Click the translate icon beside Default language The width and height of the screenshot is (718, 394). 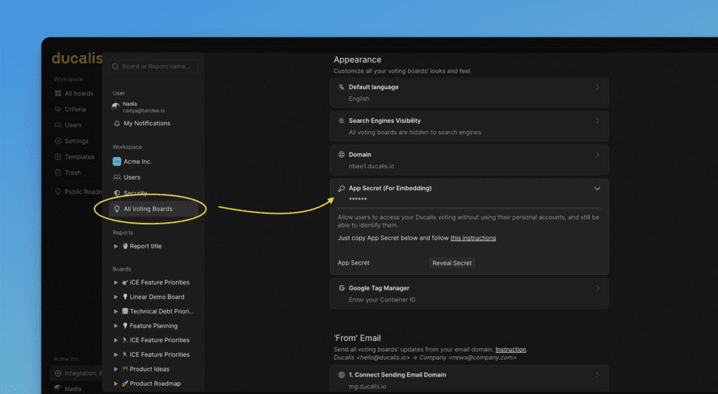point(341,88)
